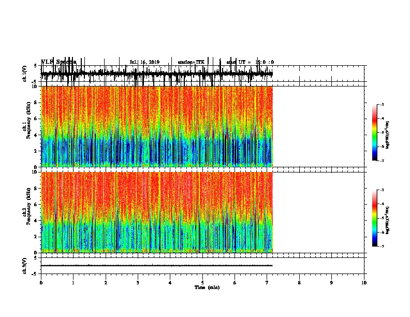
Task: Click the '8' kHz tick on ch.1 spectrogram
Action: pos(36,103)
